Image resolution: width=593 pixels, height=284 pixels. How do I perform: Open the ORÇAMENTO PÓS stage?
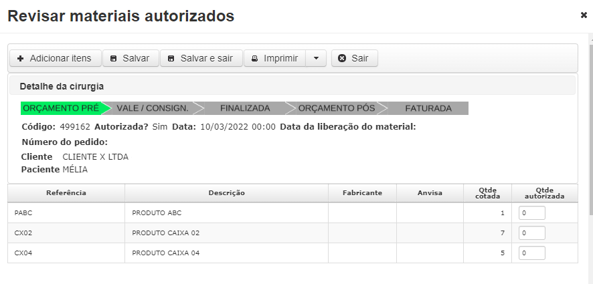[x=337, y=108]
